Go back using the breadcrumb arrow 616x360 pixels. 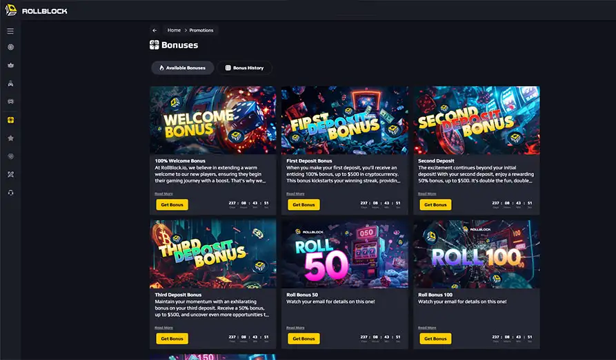click(x=155, y=30)
